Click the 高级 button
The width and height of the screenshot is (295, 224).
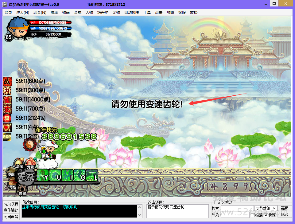coord(285,208)
